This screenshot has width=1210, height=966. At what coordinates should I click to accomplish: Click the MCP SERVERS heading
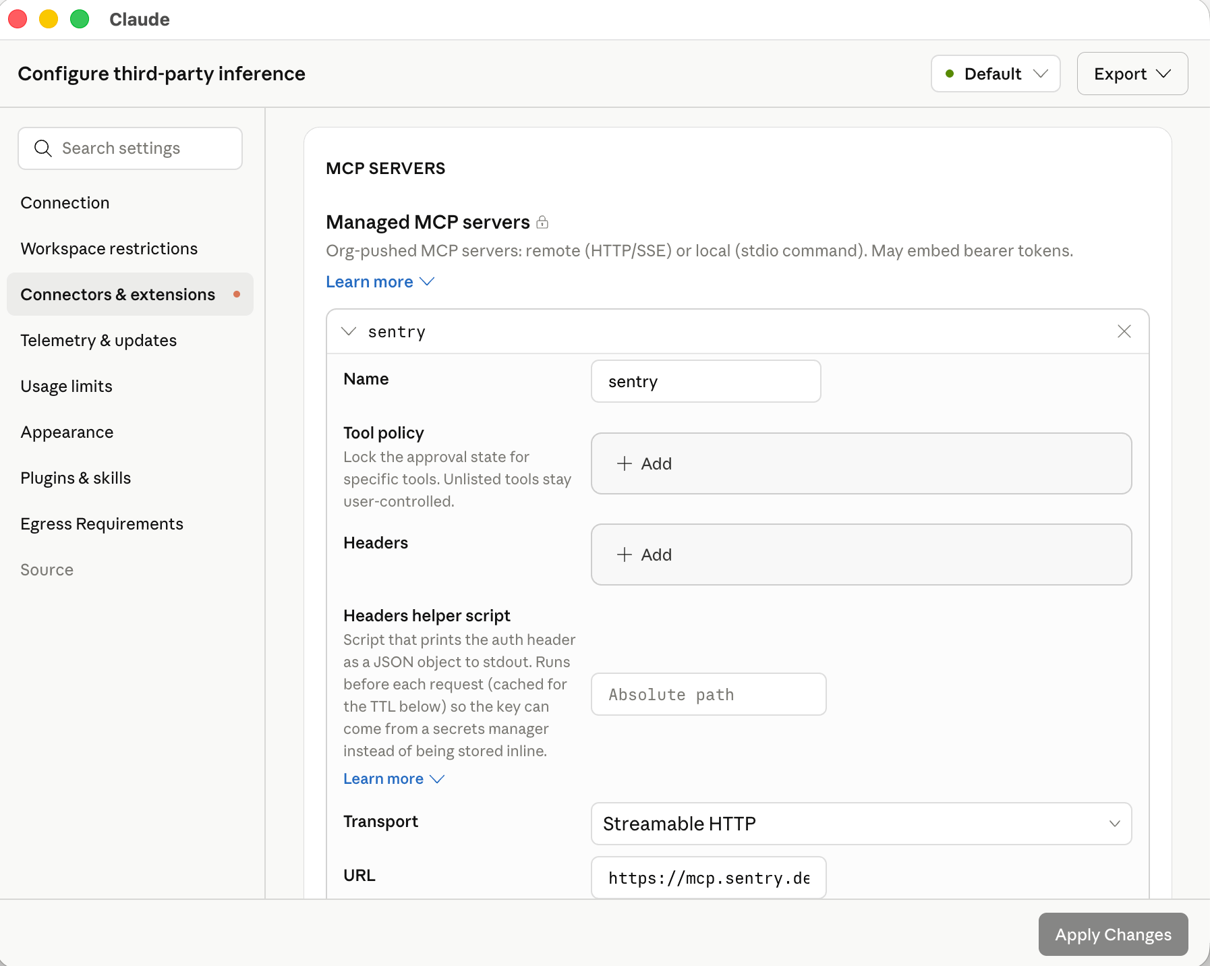386,169
